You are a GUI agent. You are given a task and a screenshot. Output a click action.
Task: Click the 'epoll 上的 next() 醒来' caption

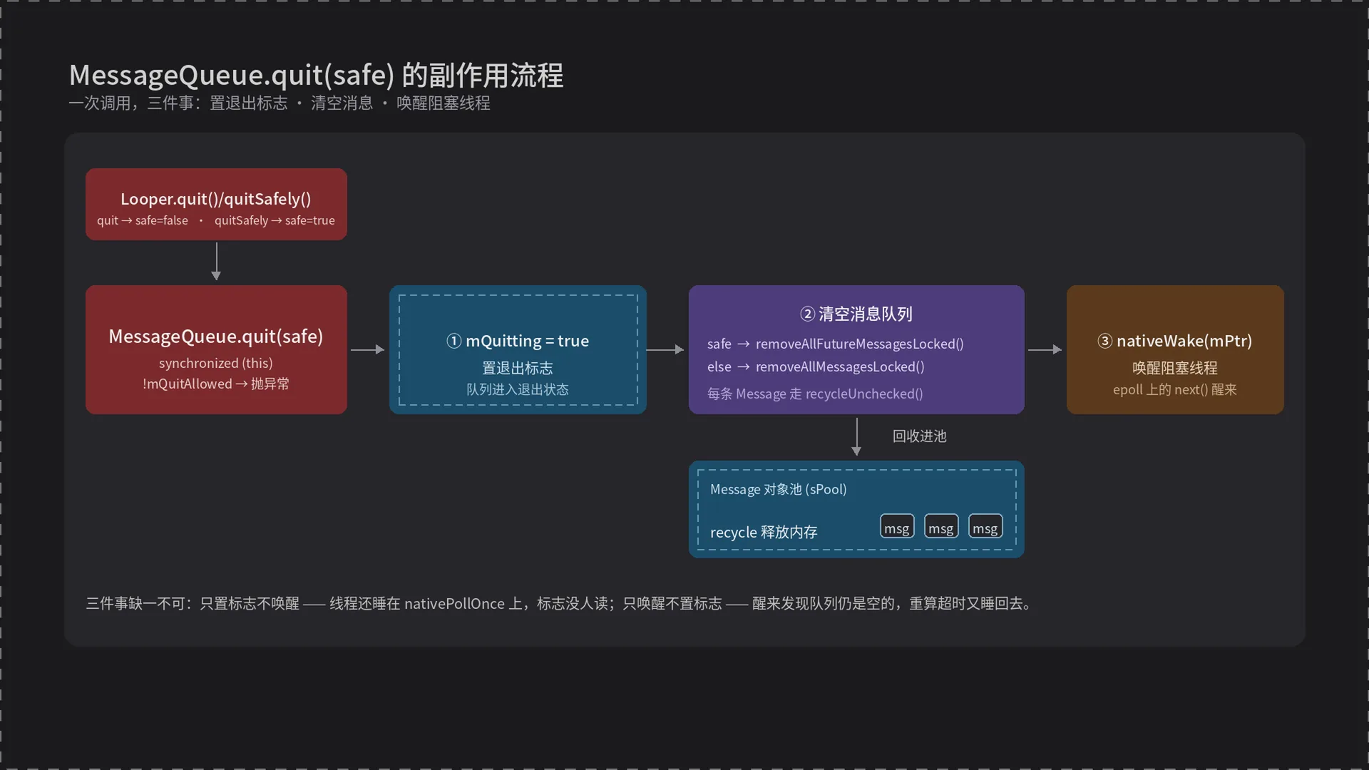(x=1175, y=389)
